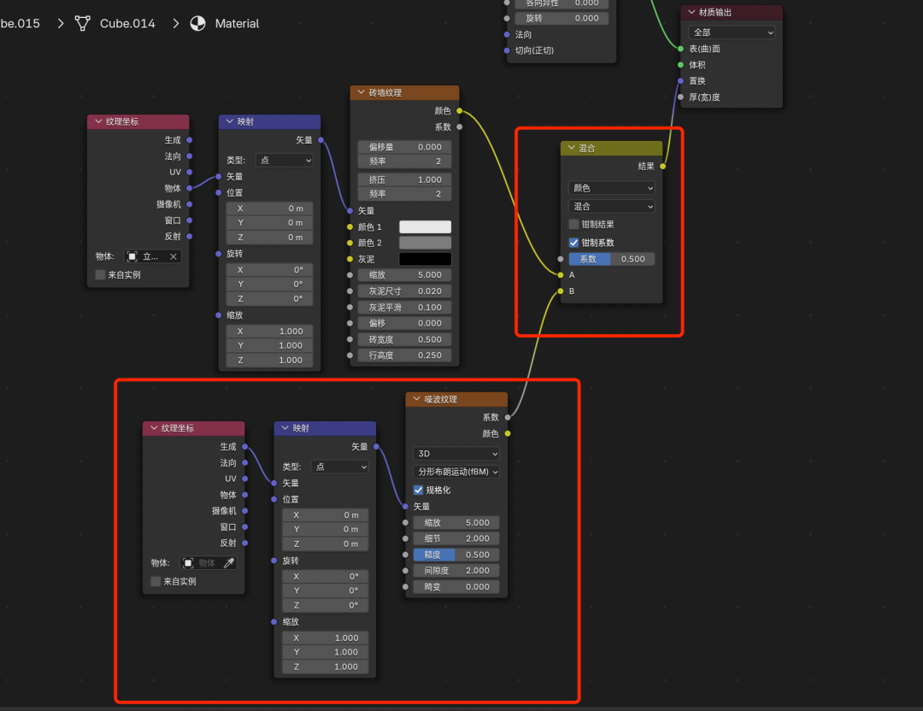Viewport: 923px width, 711px height.
Task: Click the 砖墙纹理 颜色 output socket
Action: (460, 111)
